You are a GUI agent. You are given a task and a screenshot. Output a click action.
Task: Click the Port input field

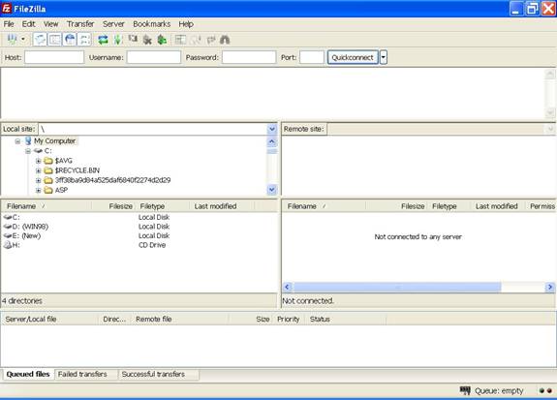coord(312,57)
